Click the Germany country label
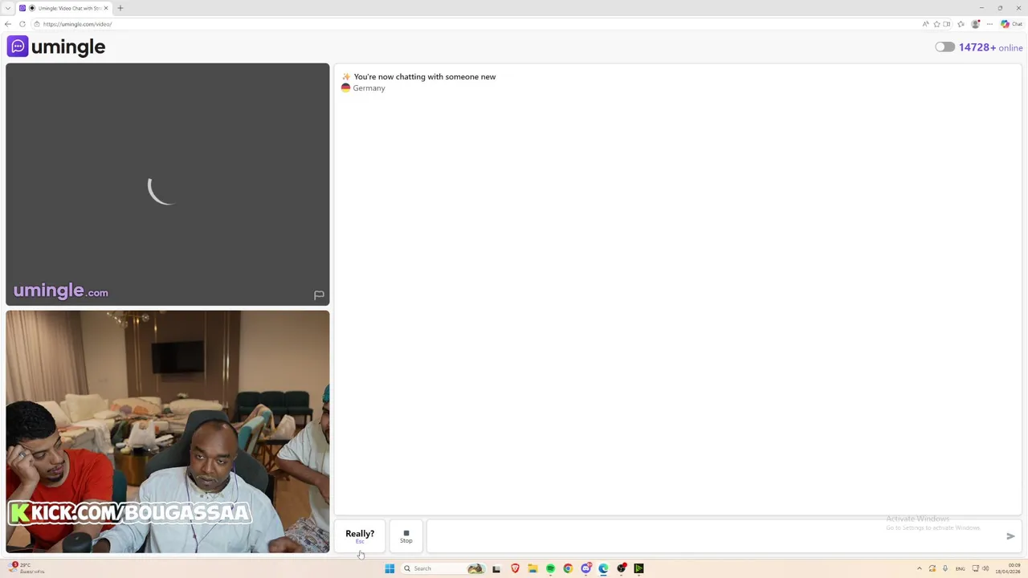Viewport: 1028px width, 578px height. (x=369, y=88)
